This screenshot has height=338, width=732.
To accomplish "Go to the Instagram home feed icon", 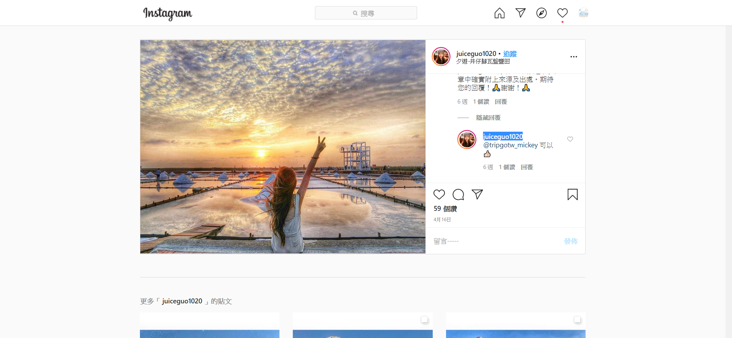I will tap(499, 13).
